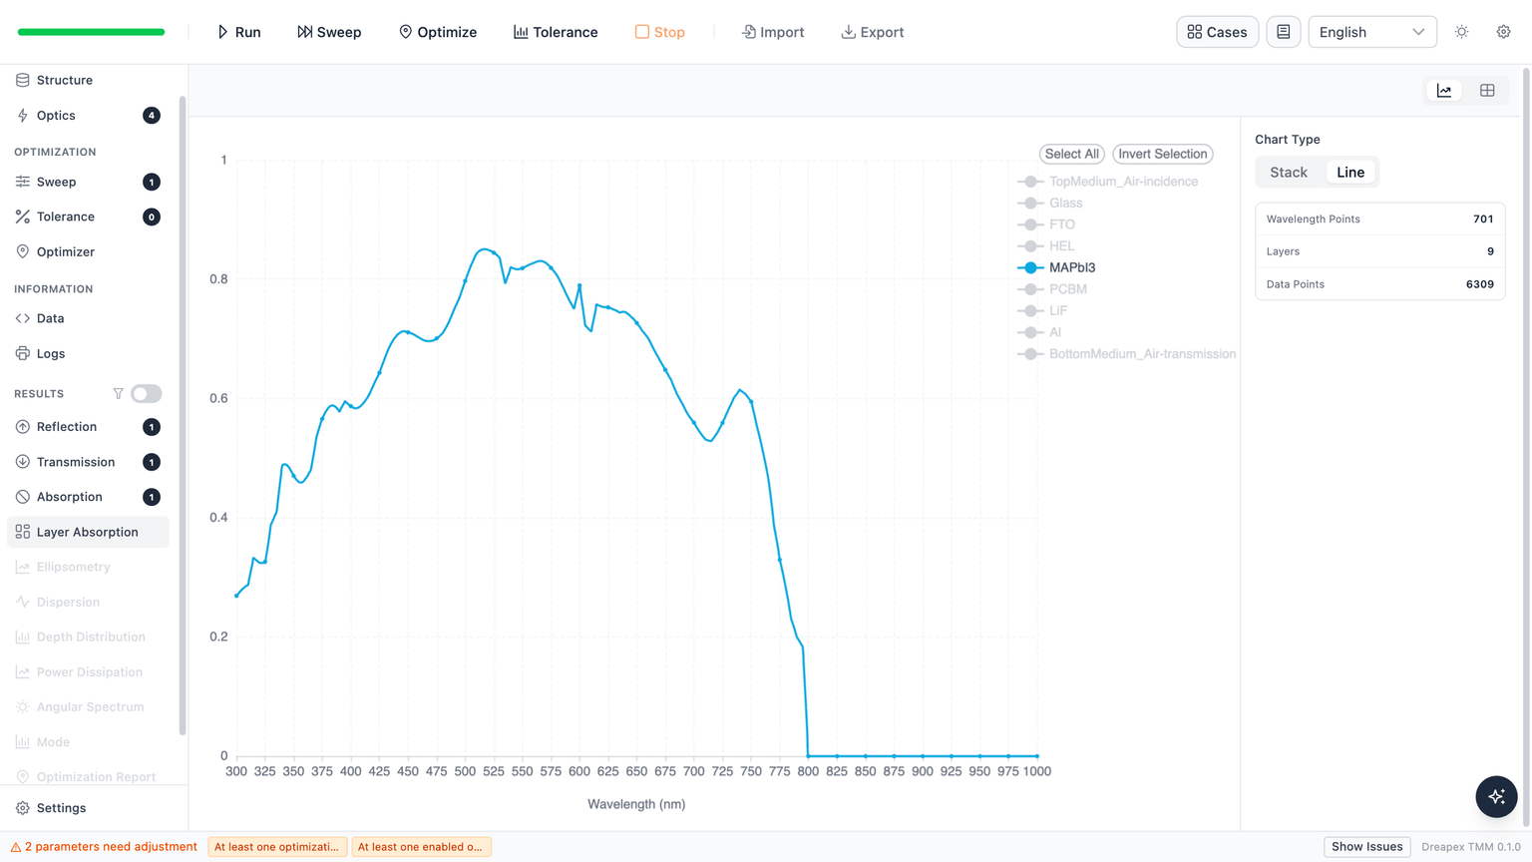Show Transmission results
1532x862 pixels.
tap(88, 462)
